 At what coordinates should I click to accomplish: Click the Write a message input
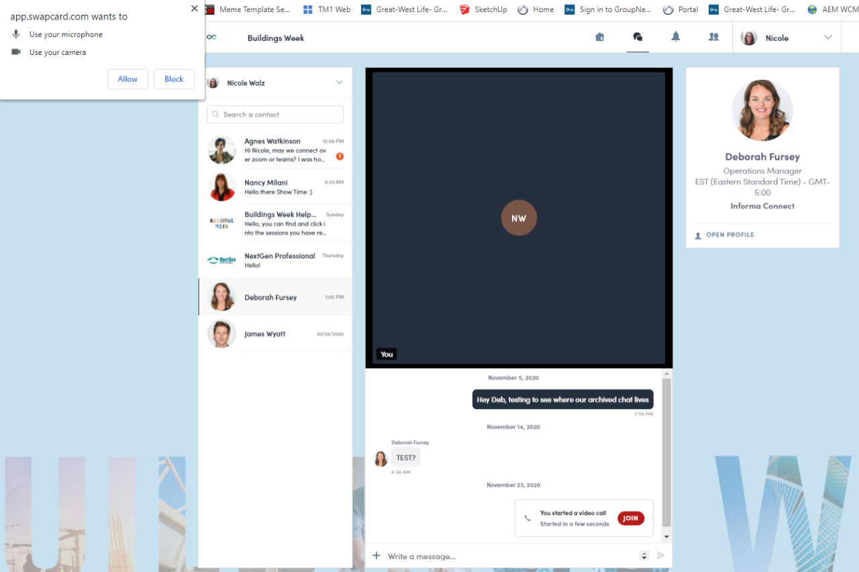(510, 556)
